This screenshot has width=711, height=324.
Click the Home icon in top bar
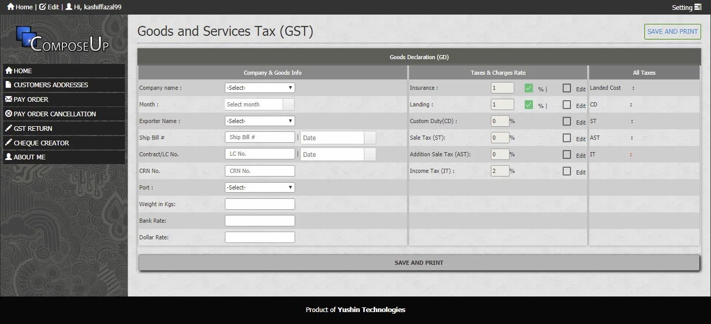point(10,7)
